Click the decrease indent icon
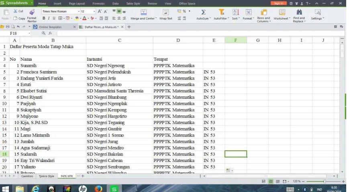 click(101, 18)
